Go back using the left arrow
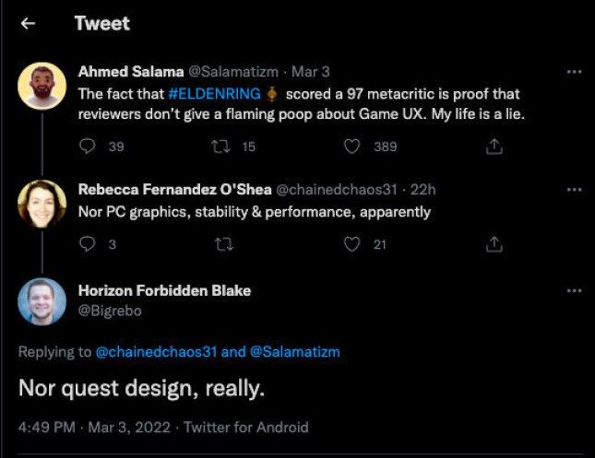Viewport: 595px width, 458px height. point(29,24)
